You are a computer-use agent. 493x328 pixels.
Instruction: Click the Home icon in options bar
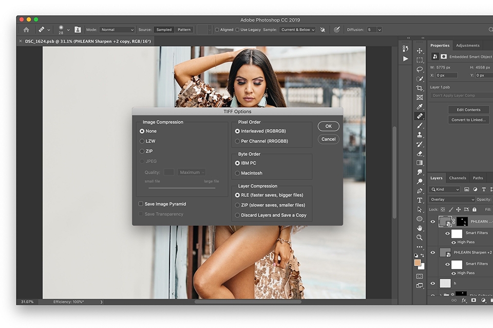26,30
